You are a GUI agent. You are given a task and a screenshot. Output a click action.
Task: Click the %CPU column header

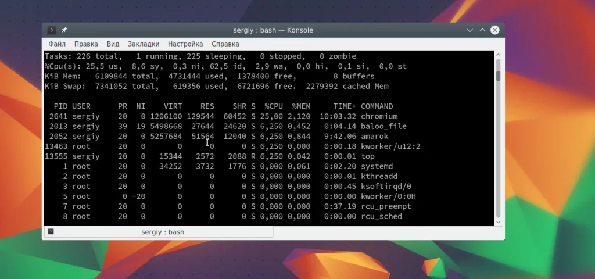tap(274, 106)
